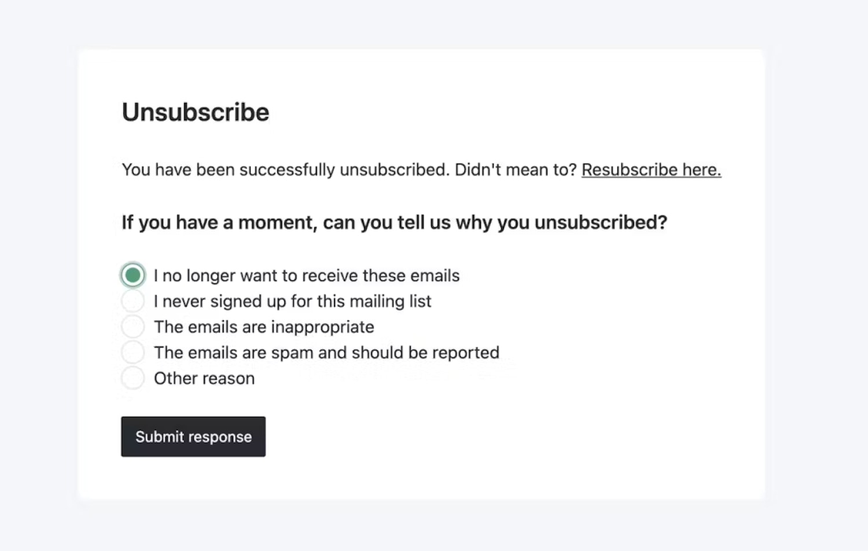The width and height of the screenshot is (868, 551).
Task: Click label text "The emails are inappropriate"
Action: [x=264, y=327]
